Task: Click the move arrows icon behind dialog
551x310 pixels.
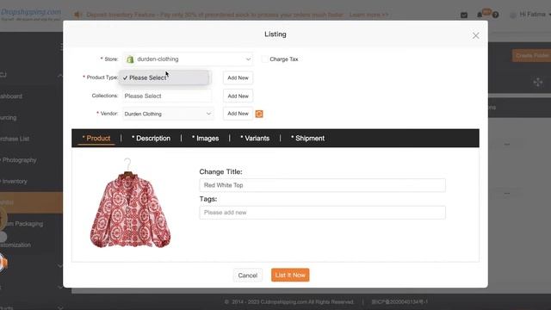Action: [537, 83]
